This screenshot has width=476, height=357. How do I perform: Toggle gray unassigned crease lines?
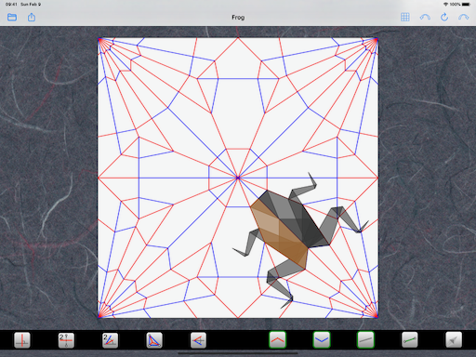tap(365, 340)
